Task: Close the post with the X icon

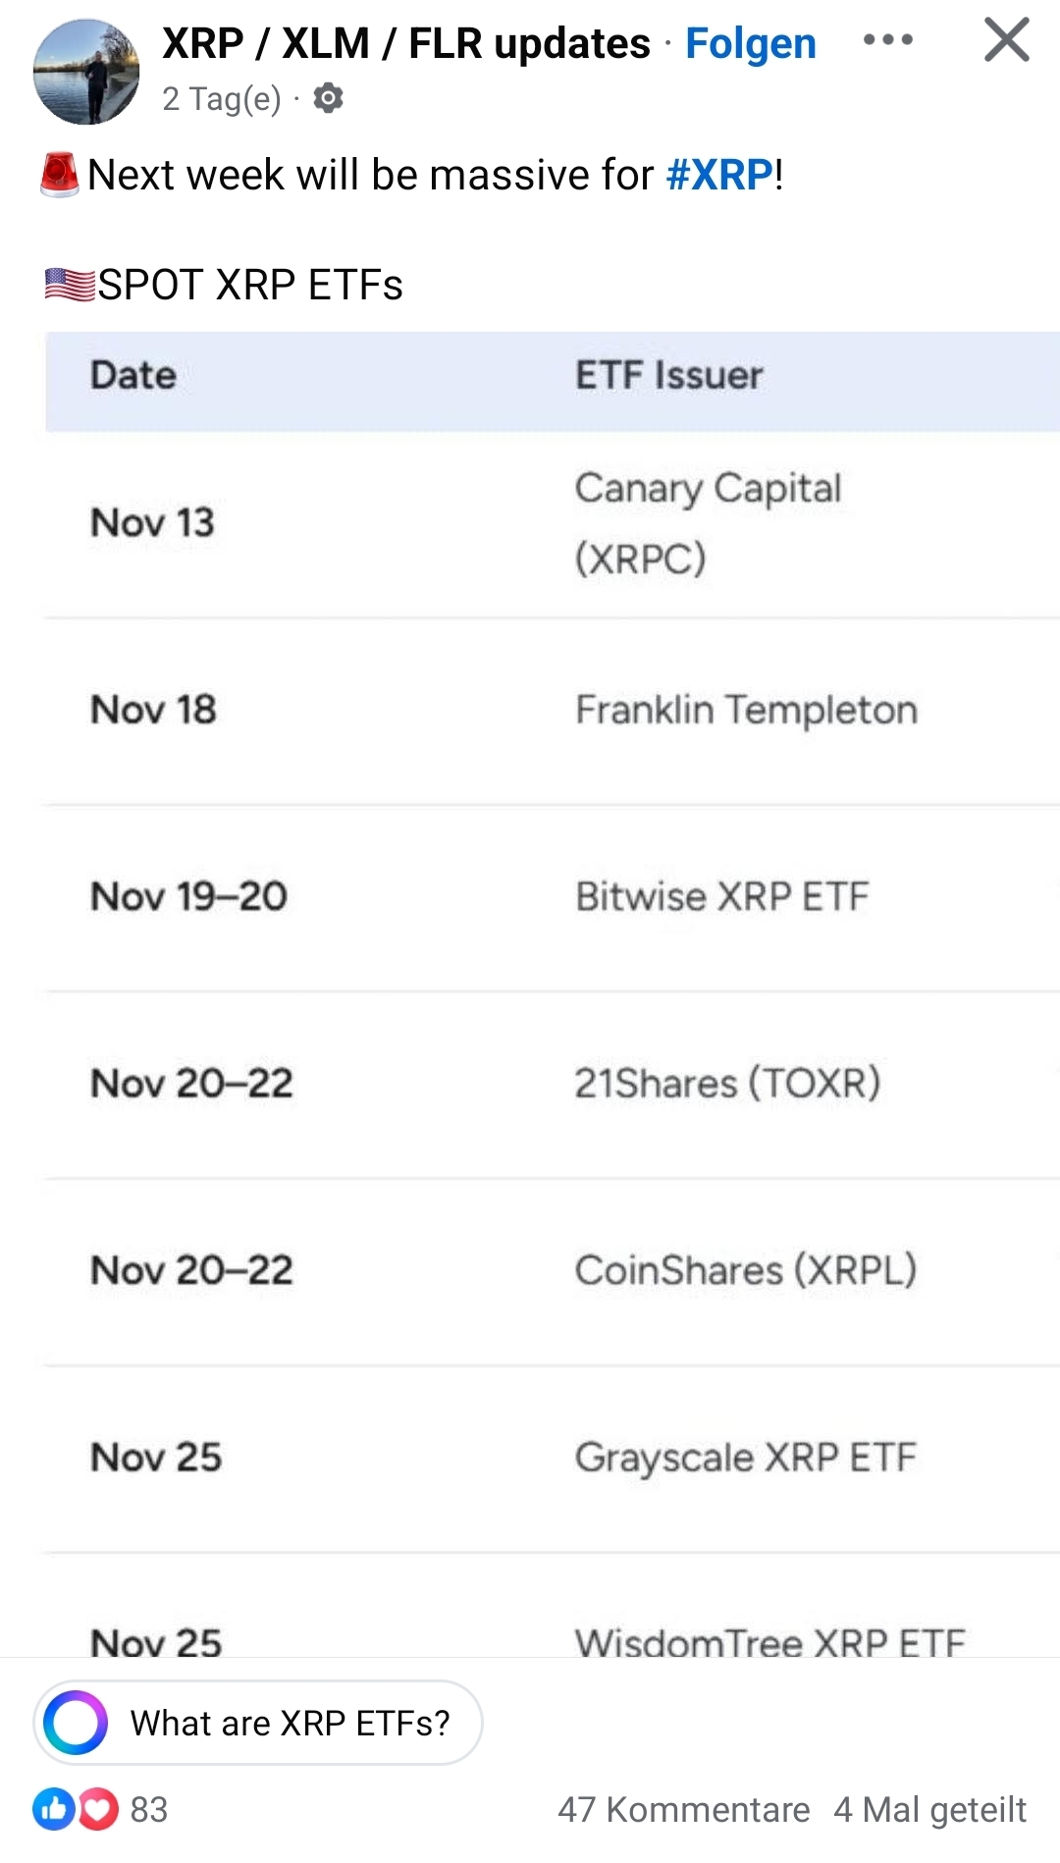Action: (1006, 41)
